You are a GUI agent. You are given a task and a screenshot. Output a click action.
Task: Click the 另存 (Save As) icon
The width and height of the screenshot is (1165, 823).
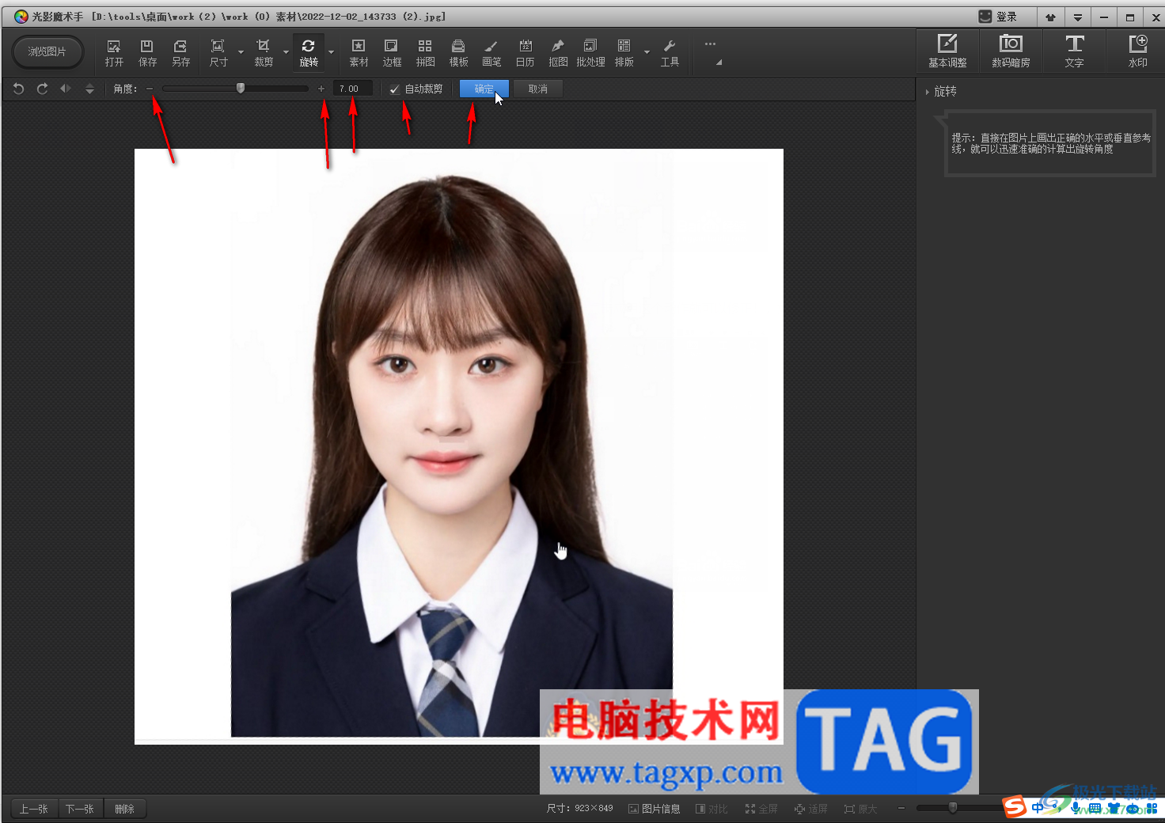pos(180,52)
